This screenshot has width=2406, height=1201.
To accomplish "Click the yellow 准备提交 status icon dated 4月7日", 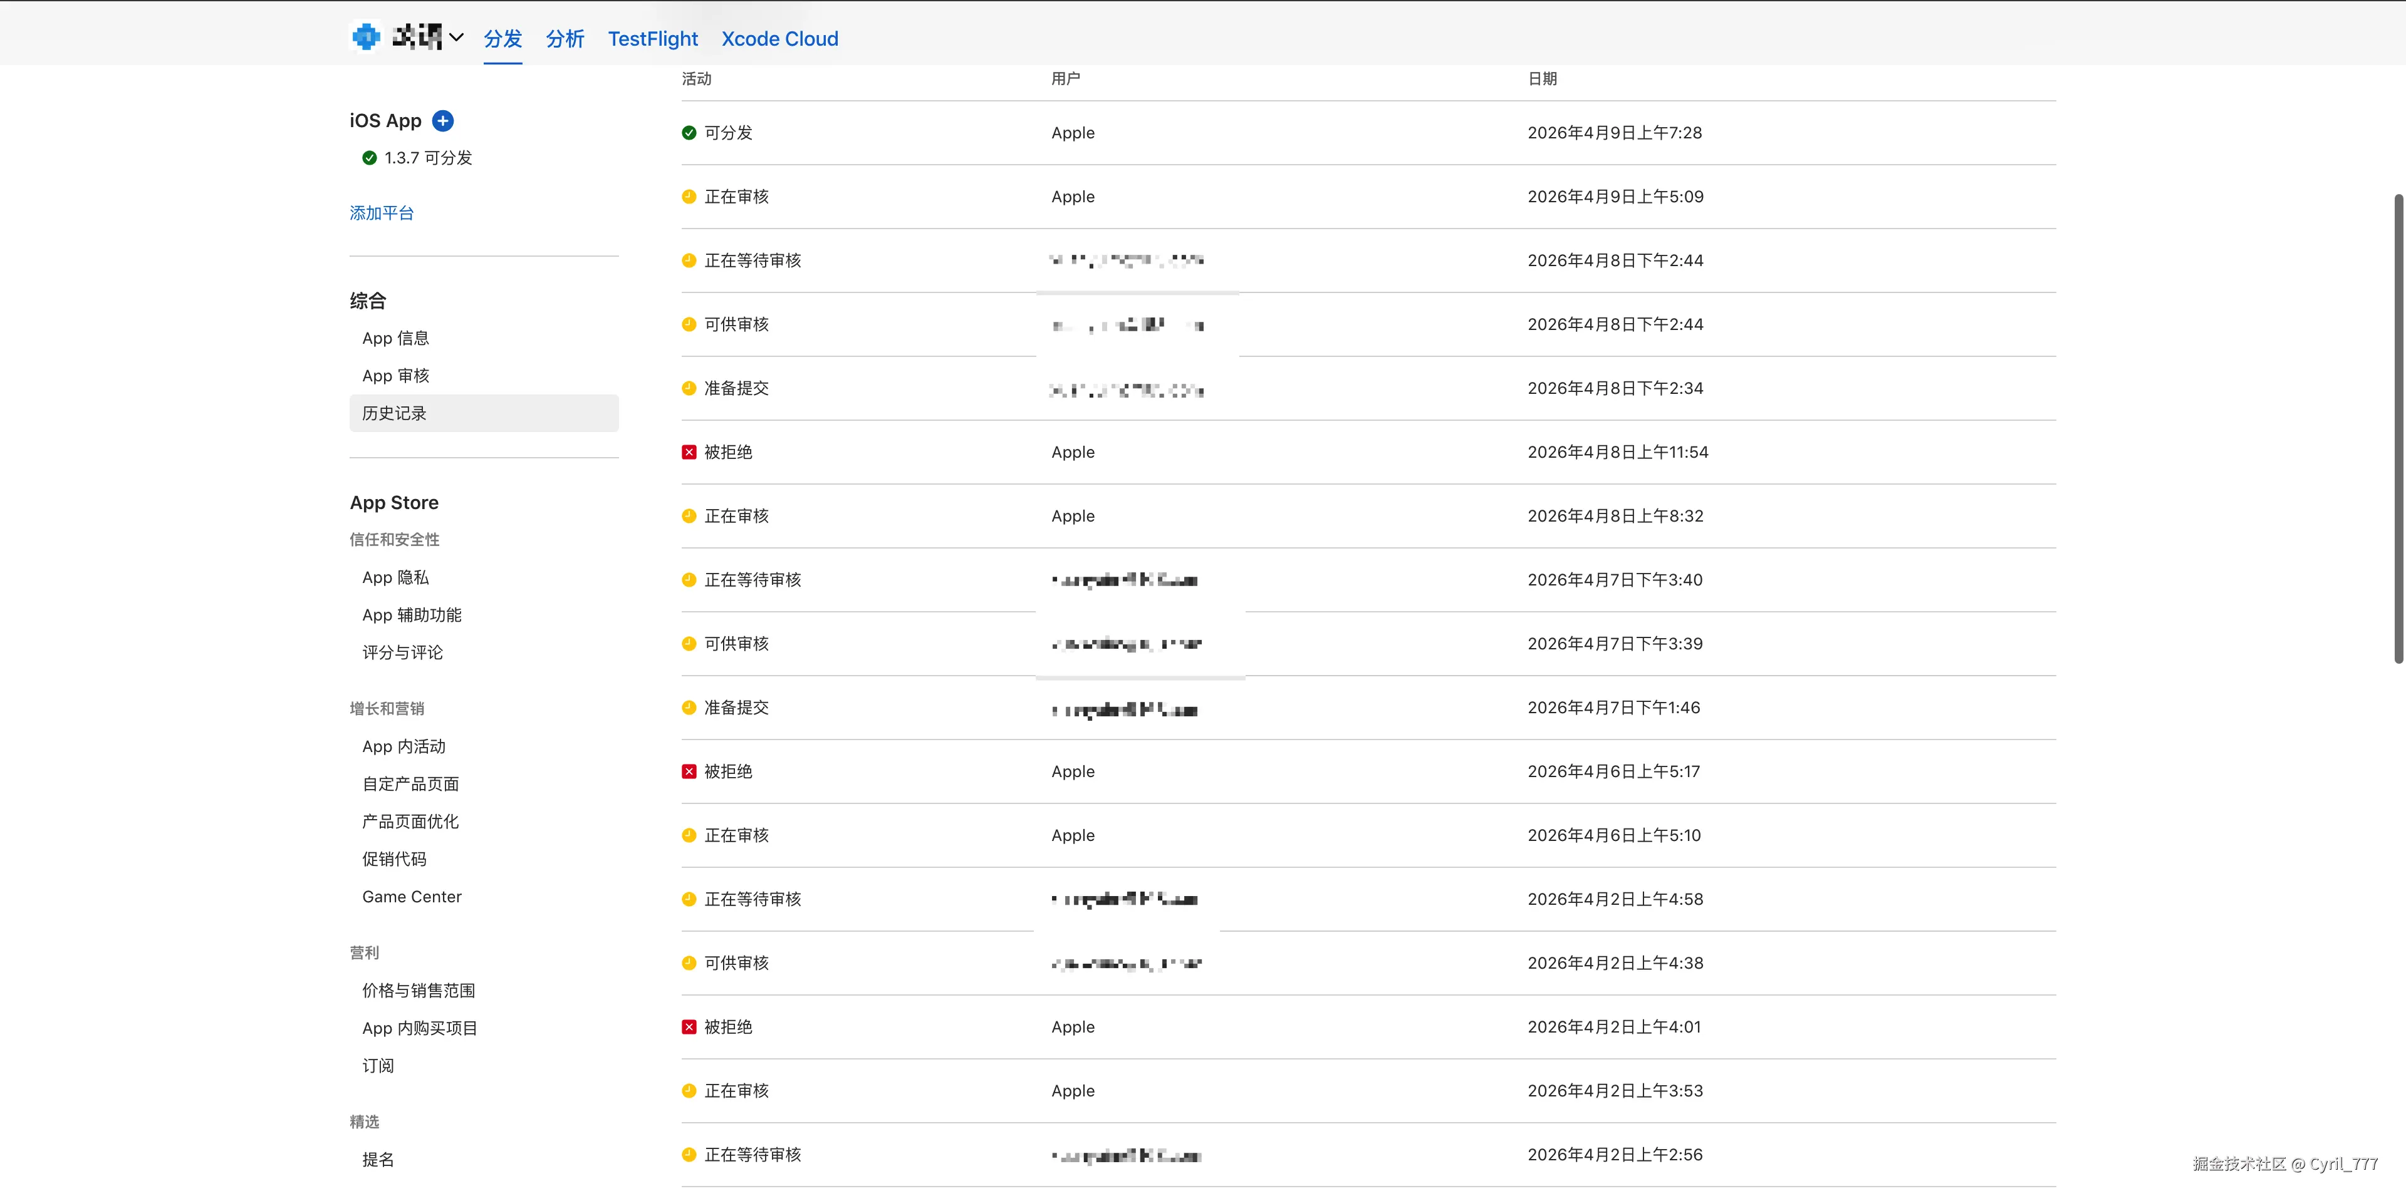I will (689, 708).
